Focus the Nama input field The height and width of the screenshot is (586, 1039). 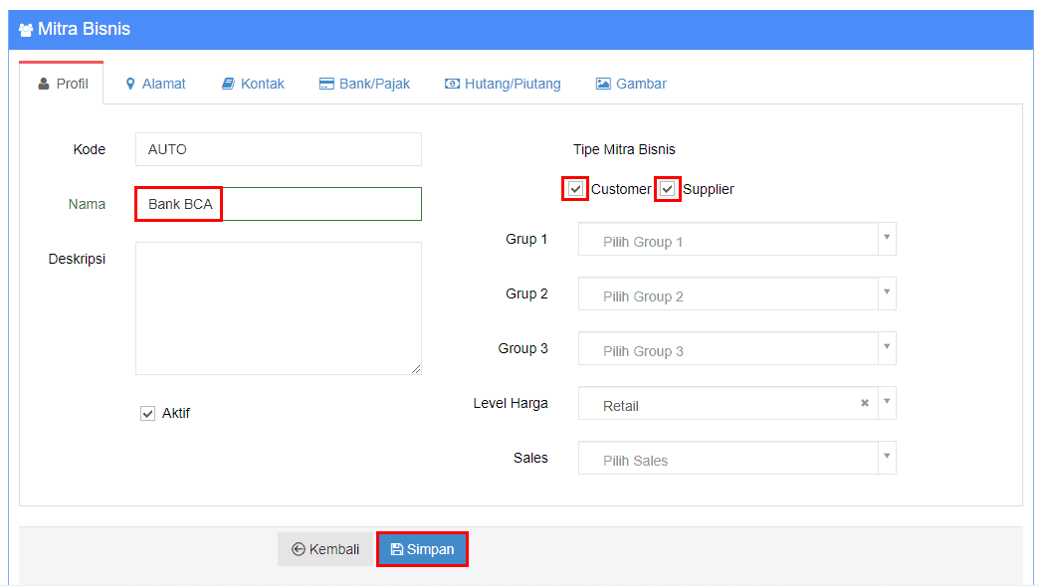[279, 204]
